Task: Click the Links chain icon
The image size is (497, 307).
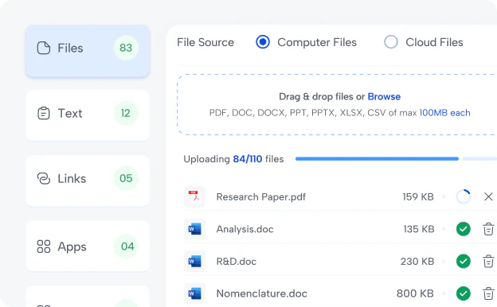Action: [x=44, y=178]
